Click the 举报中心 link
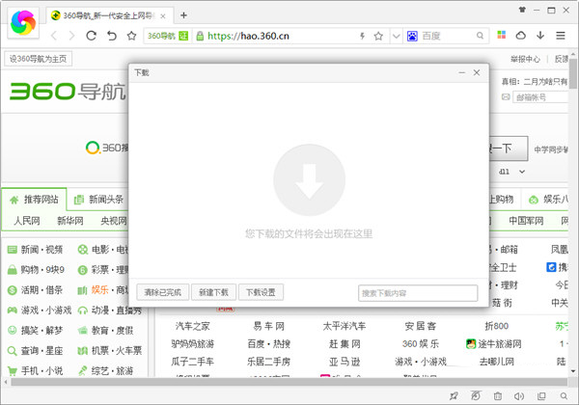 click(525, 59)
